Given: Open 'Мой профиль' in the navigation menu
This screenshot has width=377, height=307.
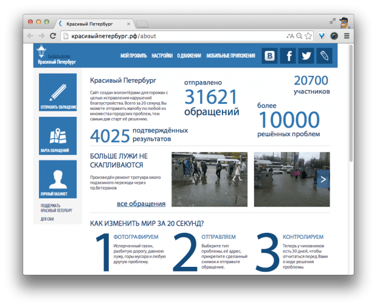Looking at the screenshot, I should point(133,56).
